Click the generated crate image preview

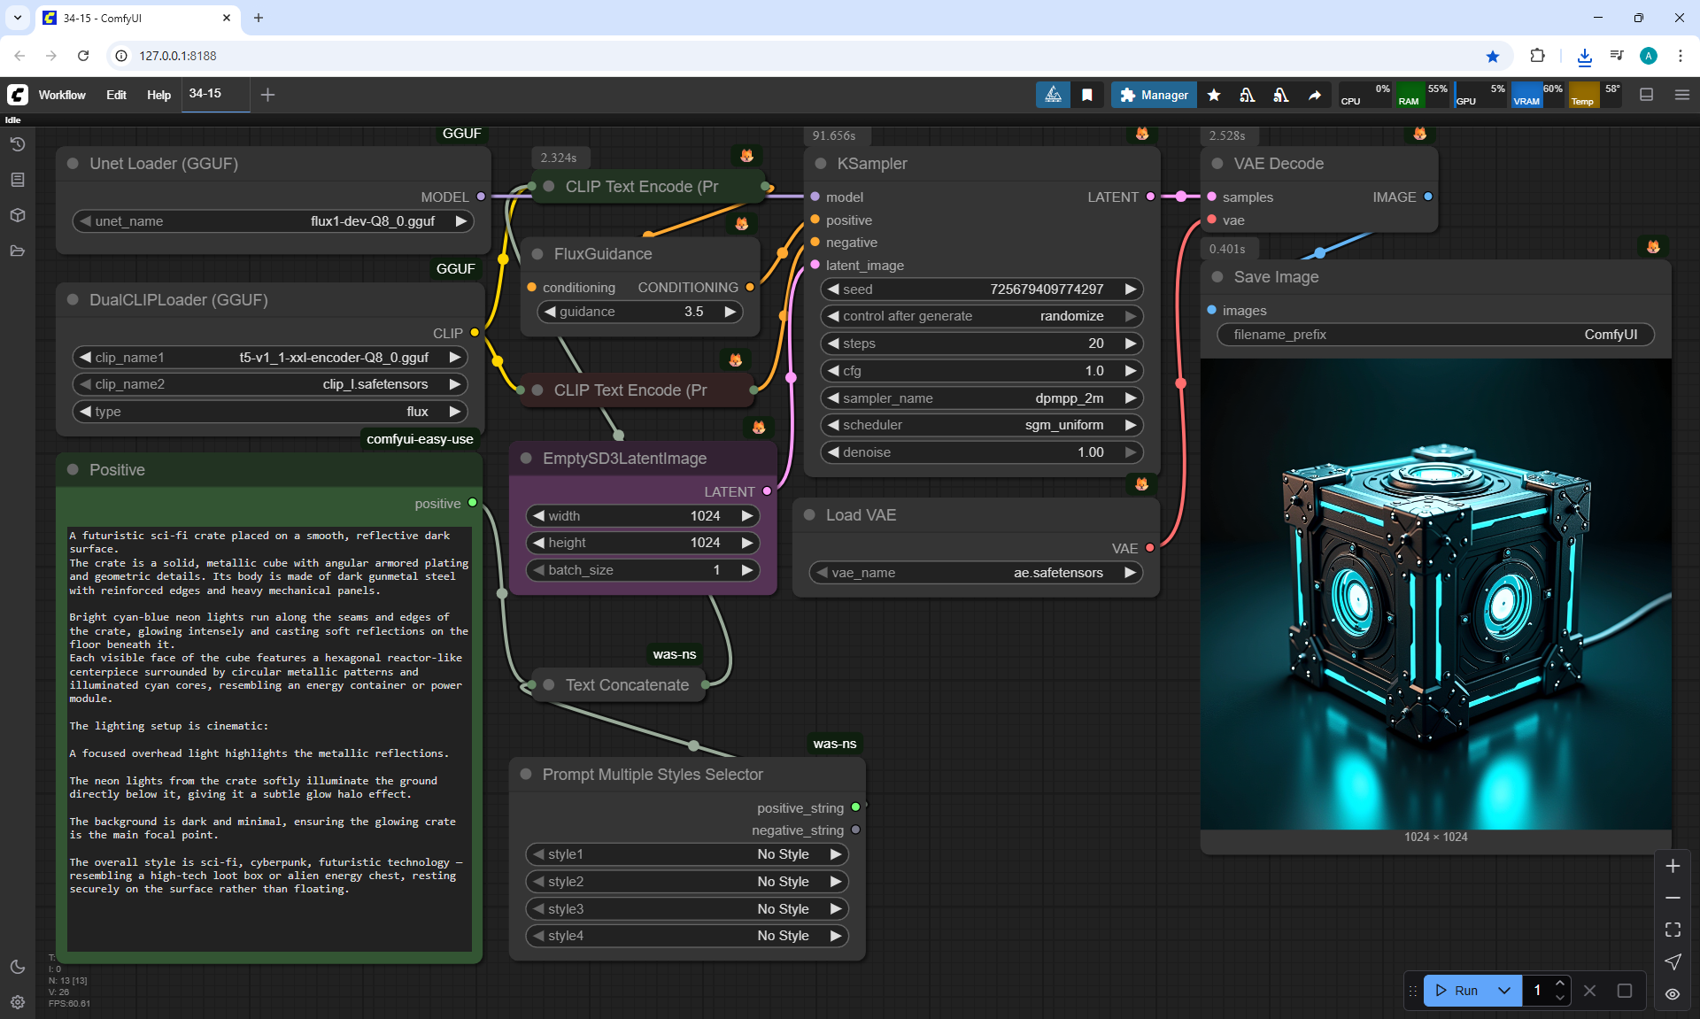pos(1435,593)
